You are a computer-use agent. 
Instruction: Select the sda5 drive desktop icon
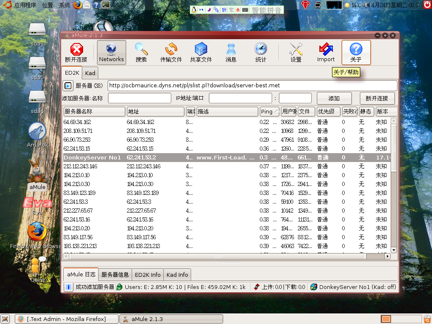37,68
